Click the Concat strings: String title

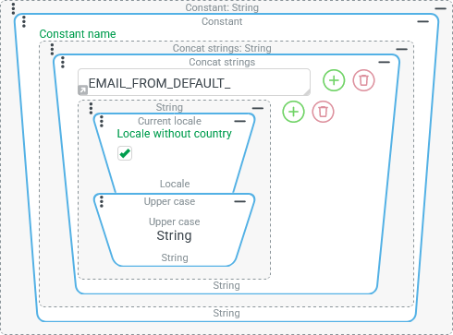[x=222, y=48]
